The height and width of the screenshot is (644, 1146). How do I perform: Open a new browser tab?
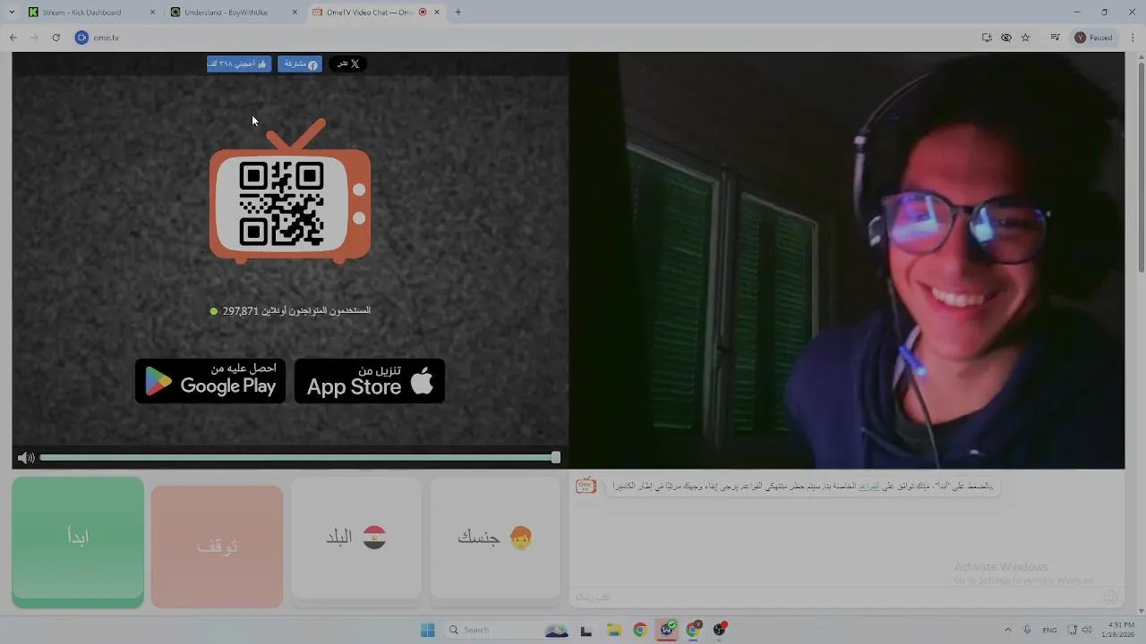click(458, 13)
